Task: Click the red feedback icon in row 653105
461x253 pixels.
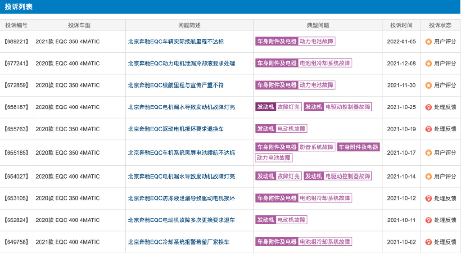Action: 429,199
